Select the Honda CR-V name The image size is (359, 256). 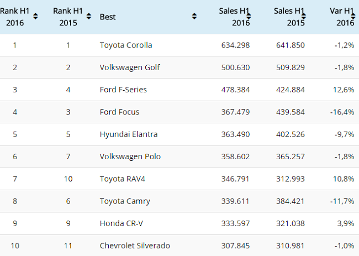click(x=120, y=223)
